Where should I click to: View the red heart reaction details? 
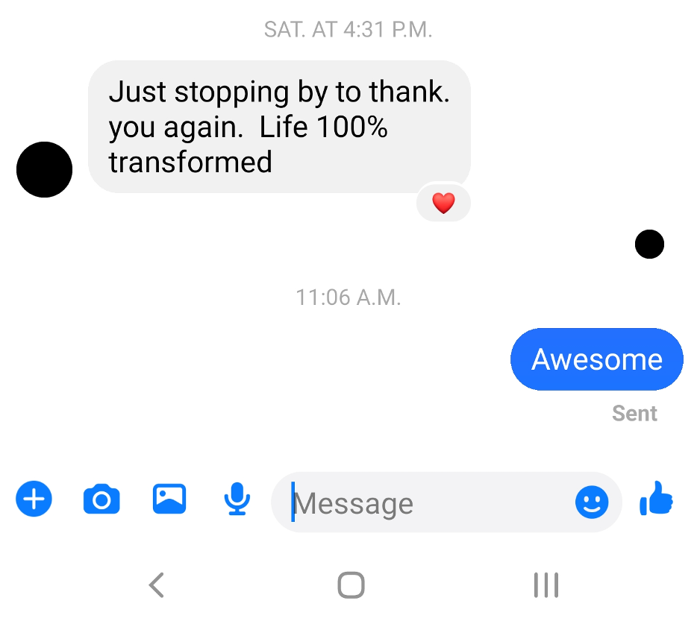443,203
